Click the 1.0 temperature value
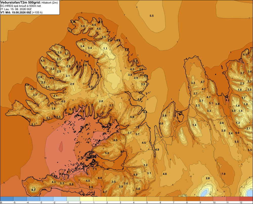 [240, 111]
